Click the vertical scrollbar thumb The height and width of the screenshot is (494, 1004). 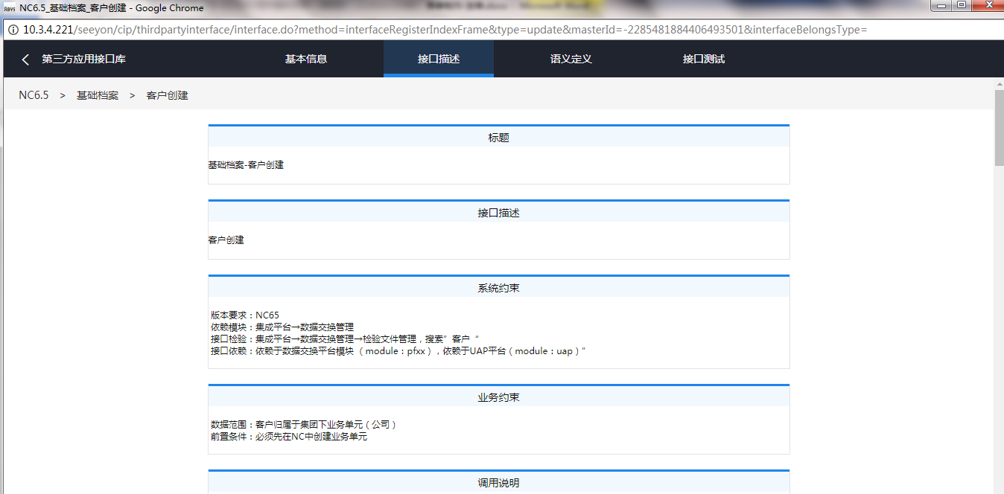(999, 126)
